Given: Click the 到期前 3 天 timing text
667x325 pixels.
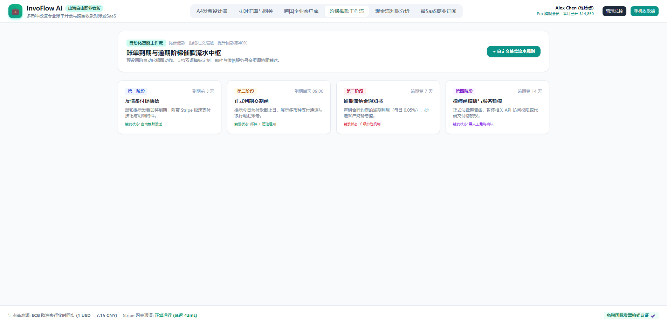Looking at the screenshot, I should point(203,91).
